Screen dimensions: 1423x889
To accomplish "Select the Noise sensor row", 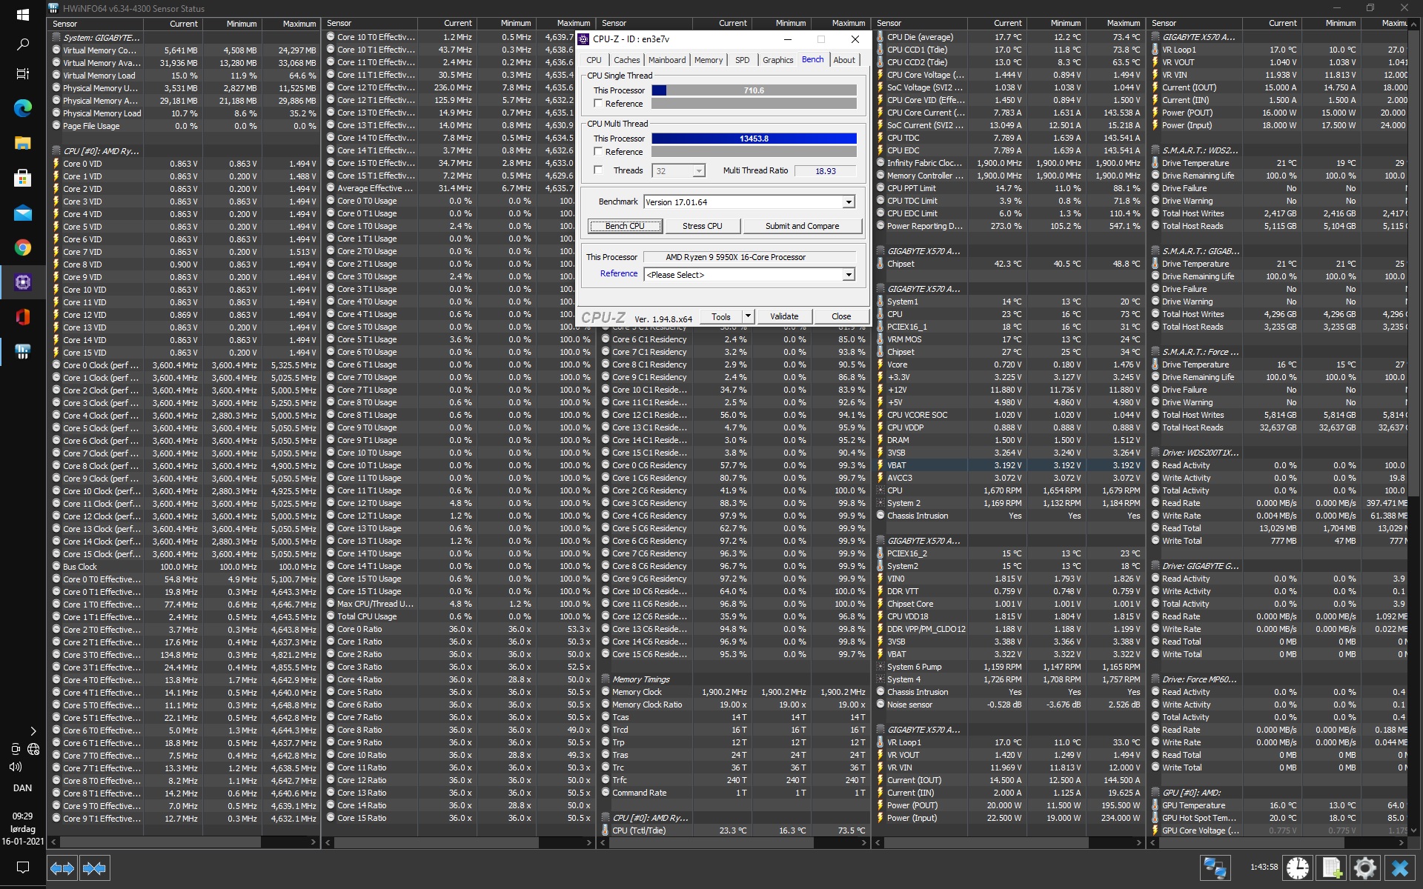I will [x=1009, y=705].
